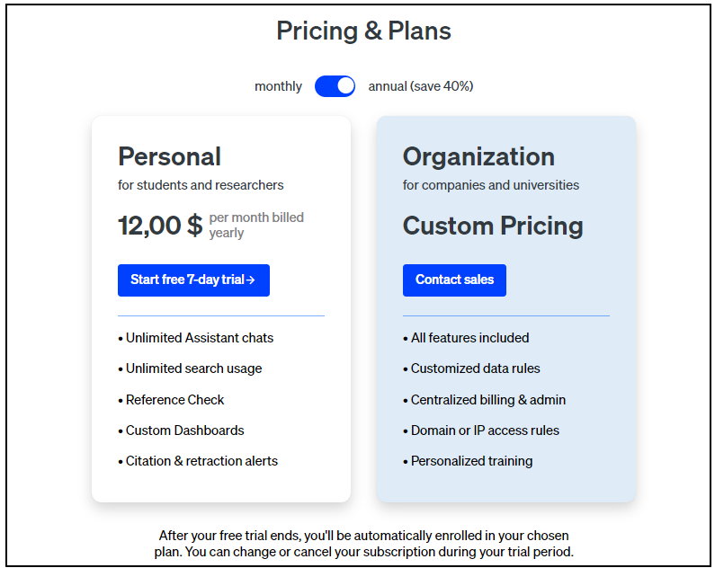The width and height of the screenshot is (715, 568).
Task: Click the Organization plan heading
Action: (478, 156)
